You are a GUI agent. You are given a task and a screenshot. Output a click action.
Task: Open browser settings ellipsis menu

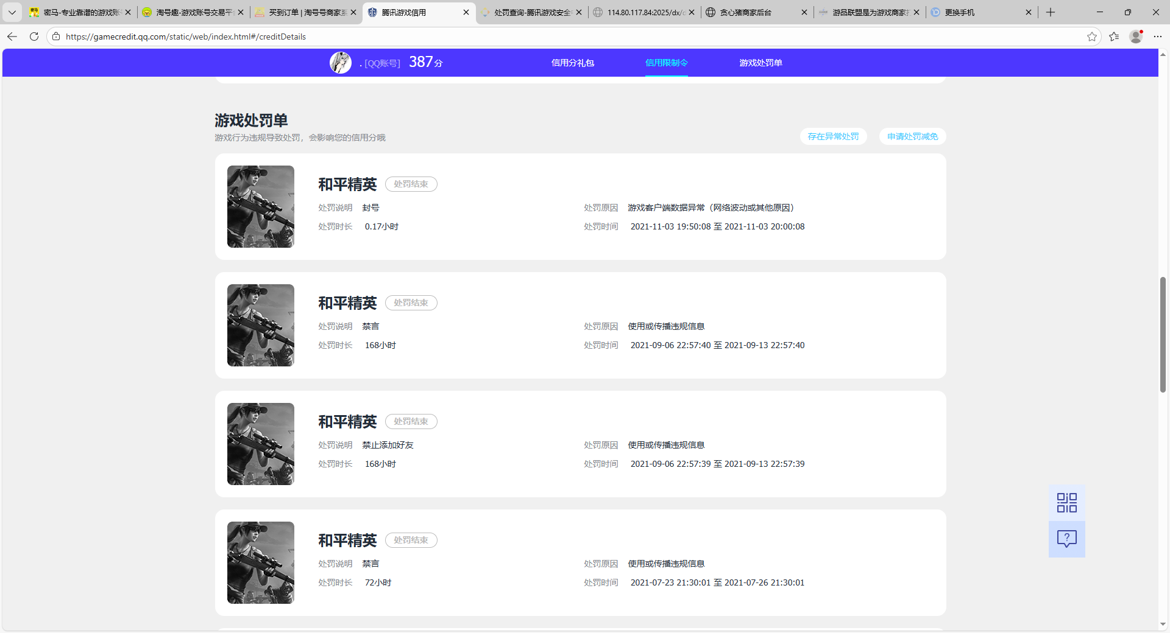click(1158, 37)
